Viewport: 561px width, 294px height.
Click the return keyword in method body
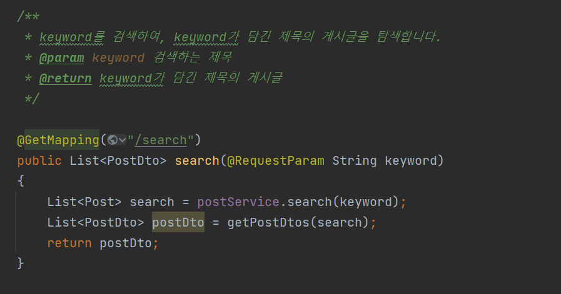pyautogui.click(x=69, y=243)
